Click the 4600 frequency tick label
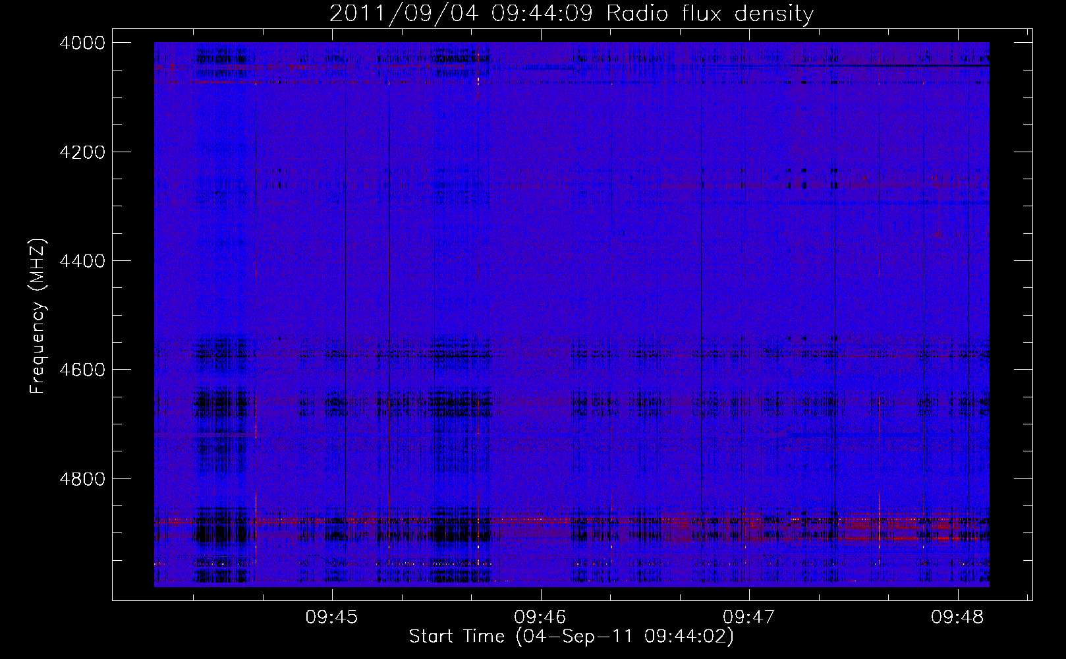 (x=82, y=370)
